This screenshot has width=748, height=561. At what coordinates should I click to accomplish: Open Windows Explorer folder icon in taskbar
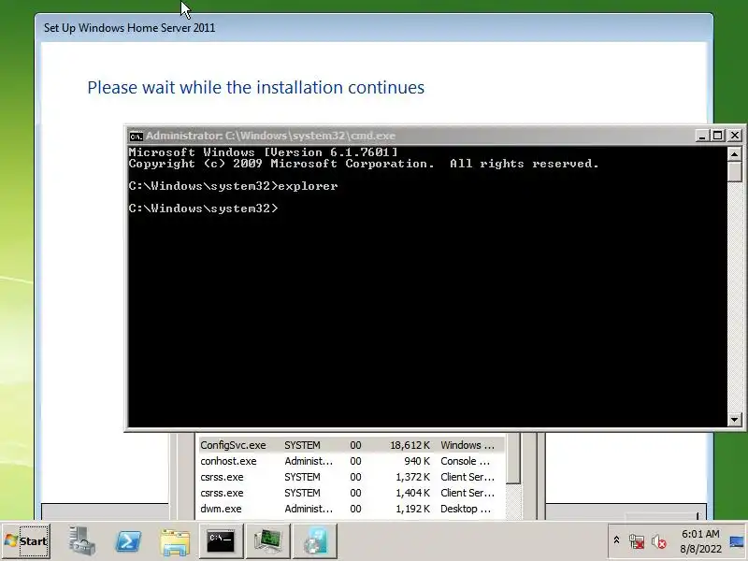[175, 541]
